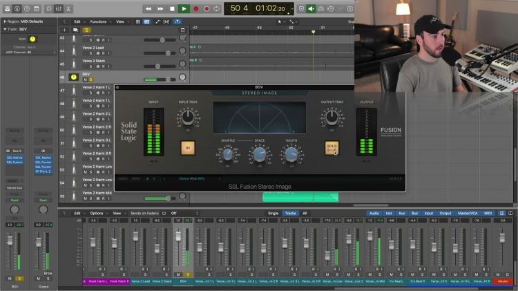Open the Editors scissors icon

68,8
